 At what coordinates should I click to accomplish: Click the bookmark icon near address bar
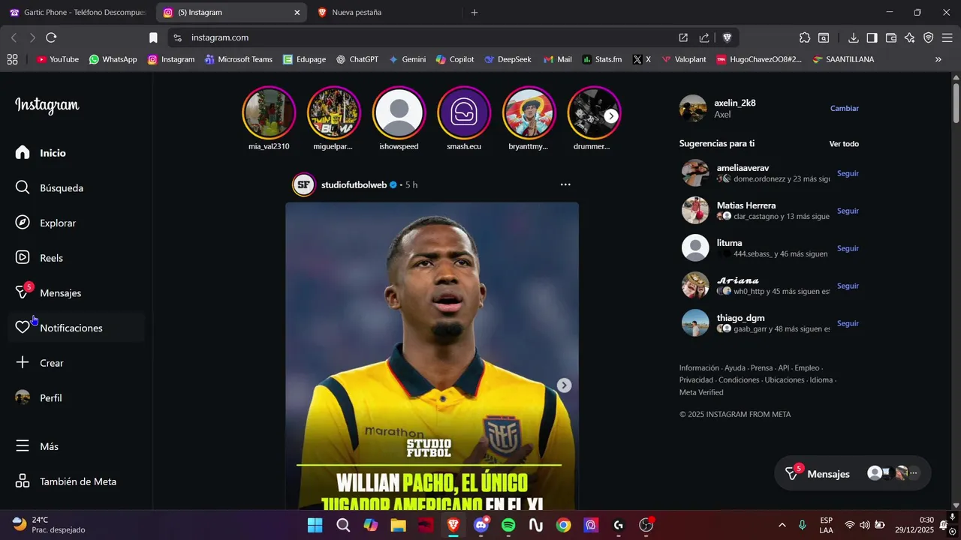pos(153,37)
